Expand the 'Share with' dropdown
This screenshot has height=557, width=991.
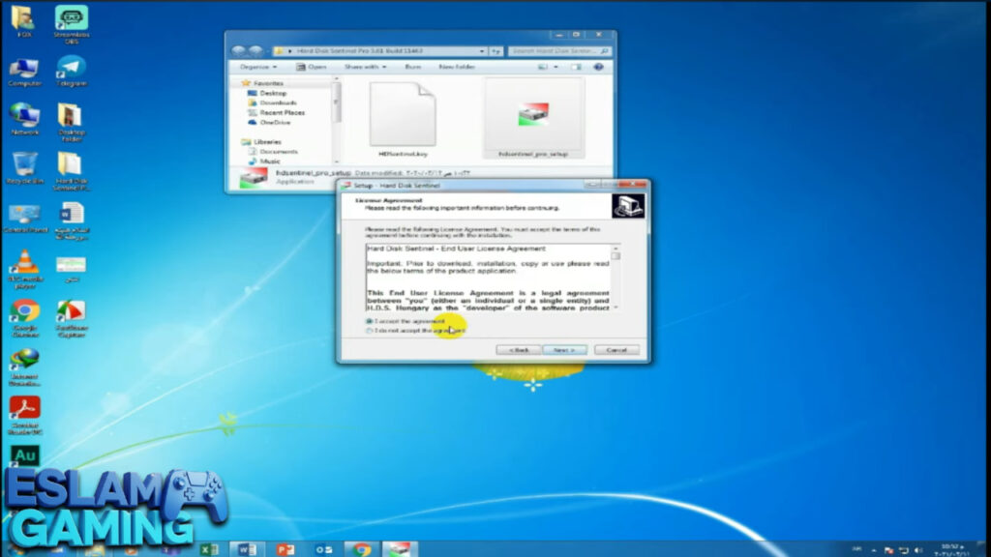click(x=365, y=67)
